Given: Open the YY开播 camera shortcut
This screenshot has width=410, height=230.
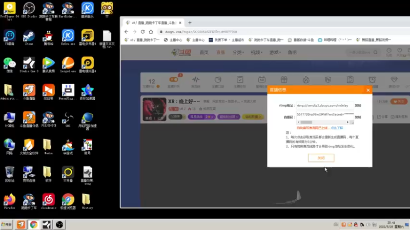Looking at the screenshot, I should pos(68,174).
